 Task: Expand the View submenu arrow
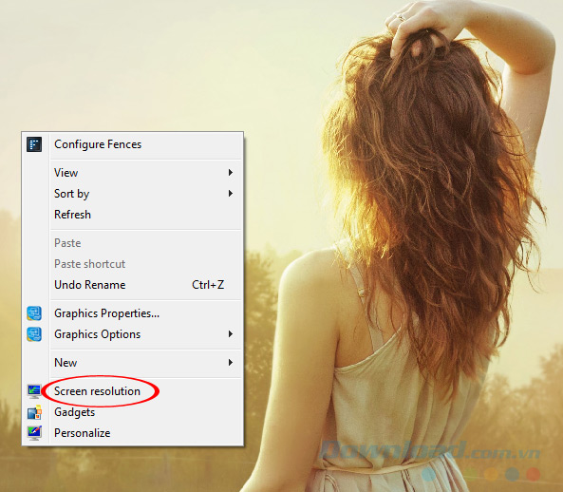point(231,173)
